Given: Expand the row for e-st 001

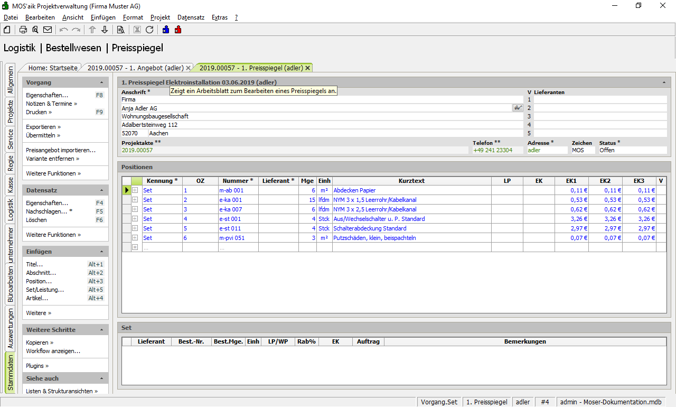Looking at the screenshot, I should [135, 219].
